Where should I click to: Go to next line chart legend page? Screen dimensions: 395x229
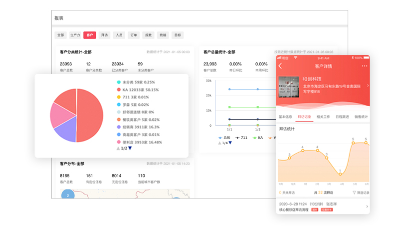[230, 143]
